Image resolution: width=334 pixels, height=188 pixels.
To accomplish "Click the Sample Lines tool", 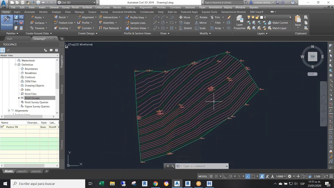I will tap(135, 23).
